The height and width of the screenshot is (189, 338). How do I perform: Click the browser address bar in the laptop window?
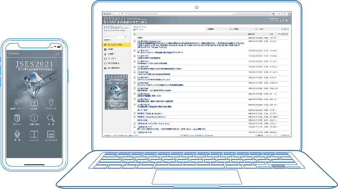point(196,14)
